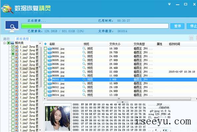Uncheck the first (.jpg) Jpeg tree checkbox
Image resolution: width=197 pixels, height=132 pixels.
(13, 46)
